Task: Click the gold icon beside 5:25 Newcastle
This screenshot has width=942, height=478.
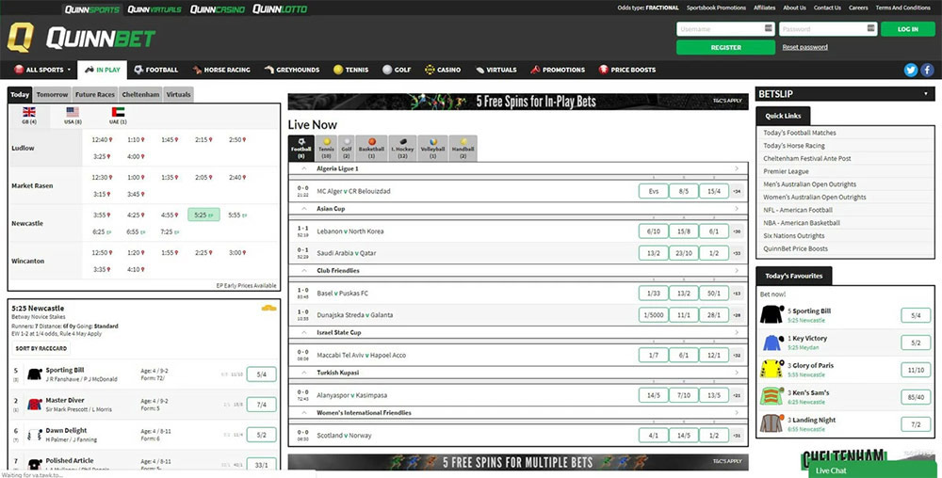Action: pyautogui.click(x=269, y=308)
